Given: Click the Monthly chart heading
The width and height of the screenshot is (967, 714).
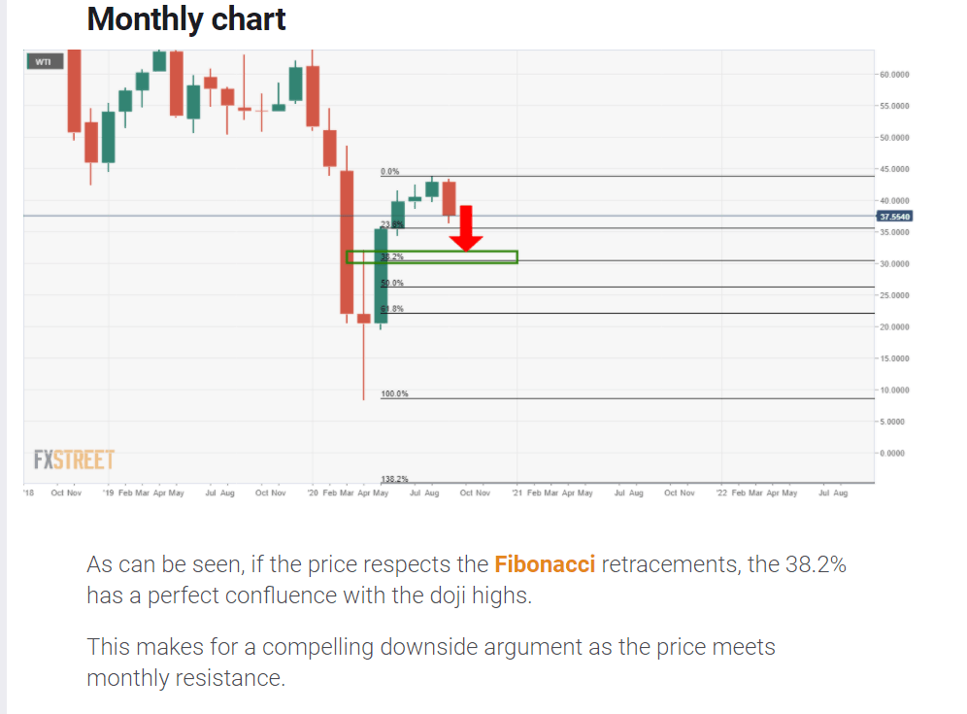Looking at the screenshot, I should (186, 18).
